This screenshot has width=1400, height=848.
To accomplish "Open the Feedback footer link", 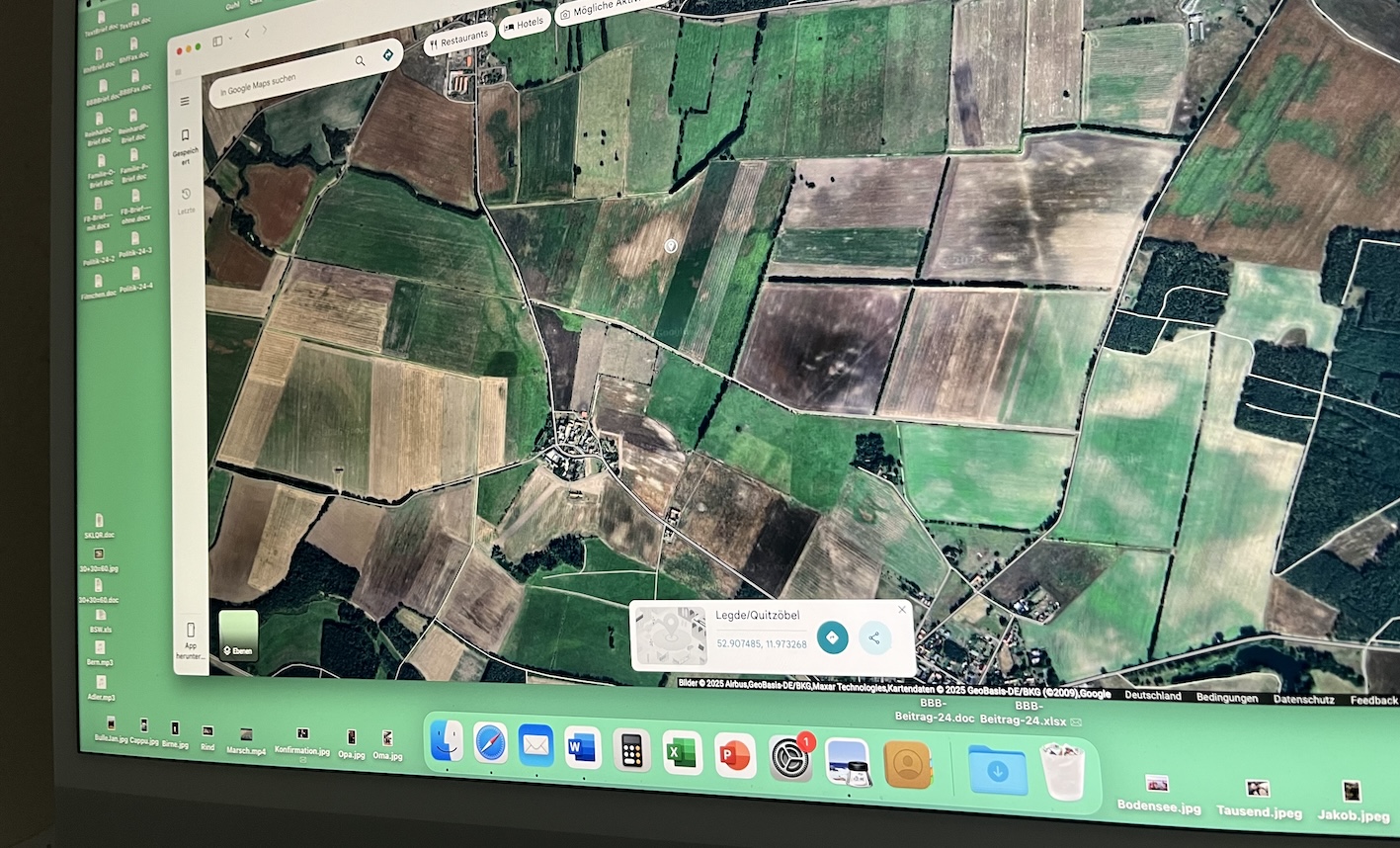I will [1374, 700].
